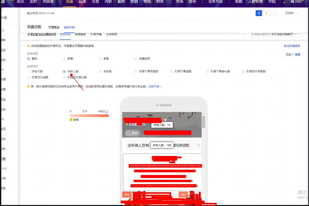
Task: Click the 点击人数：188 tooltip
Action: [x=162, y=145]
